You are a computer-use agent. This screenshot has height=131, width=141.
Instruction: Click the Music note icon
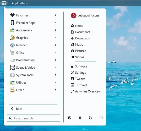coord(72,45)
